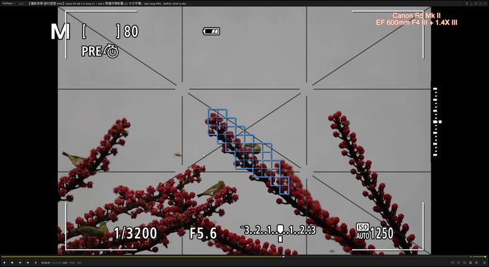Image resolution: width=489 pixels, height=267 pixels.
Task: Click the pin always-on-top icon in title bar
Action: (467, 3)
